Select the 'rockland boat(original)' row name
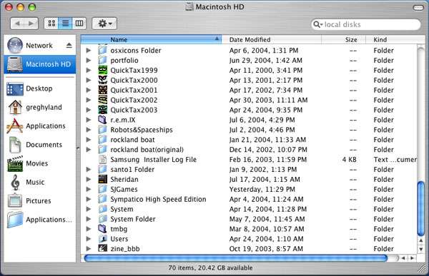The height and width of the screenshot is (276, 429). [x=147, y=150]
